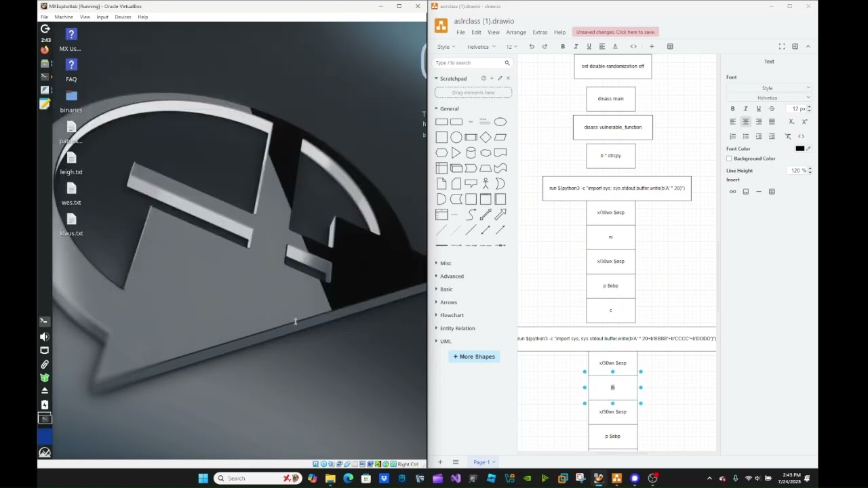Viewport: 868px width, 488px height.
Task: Toggle Bold in the Text panel
Action: [732, 108]
